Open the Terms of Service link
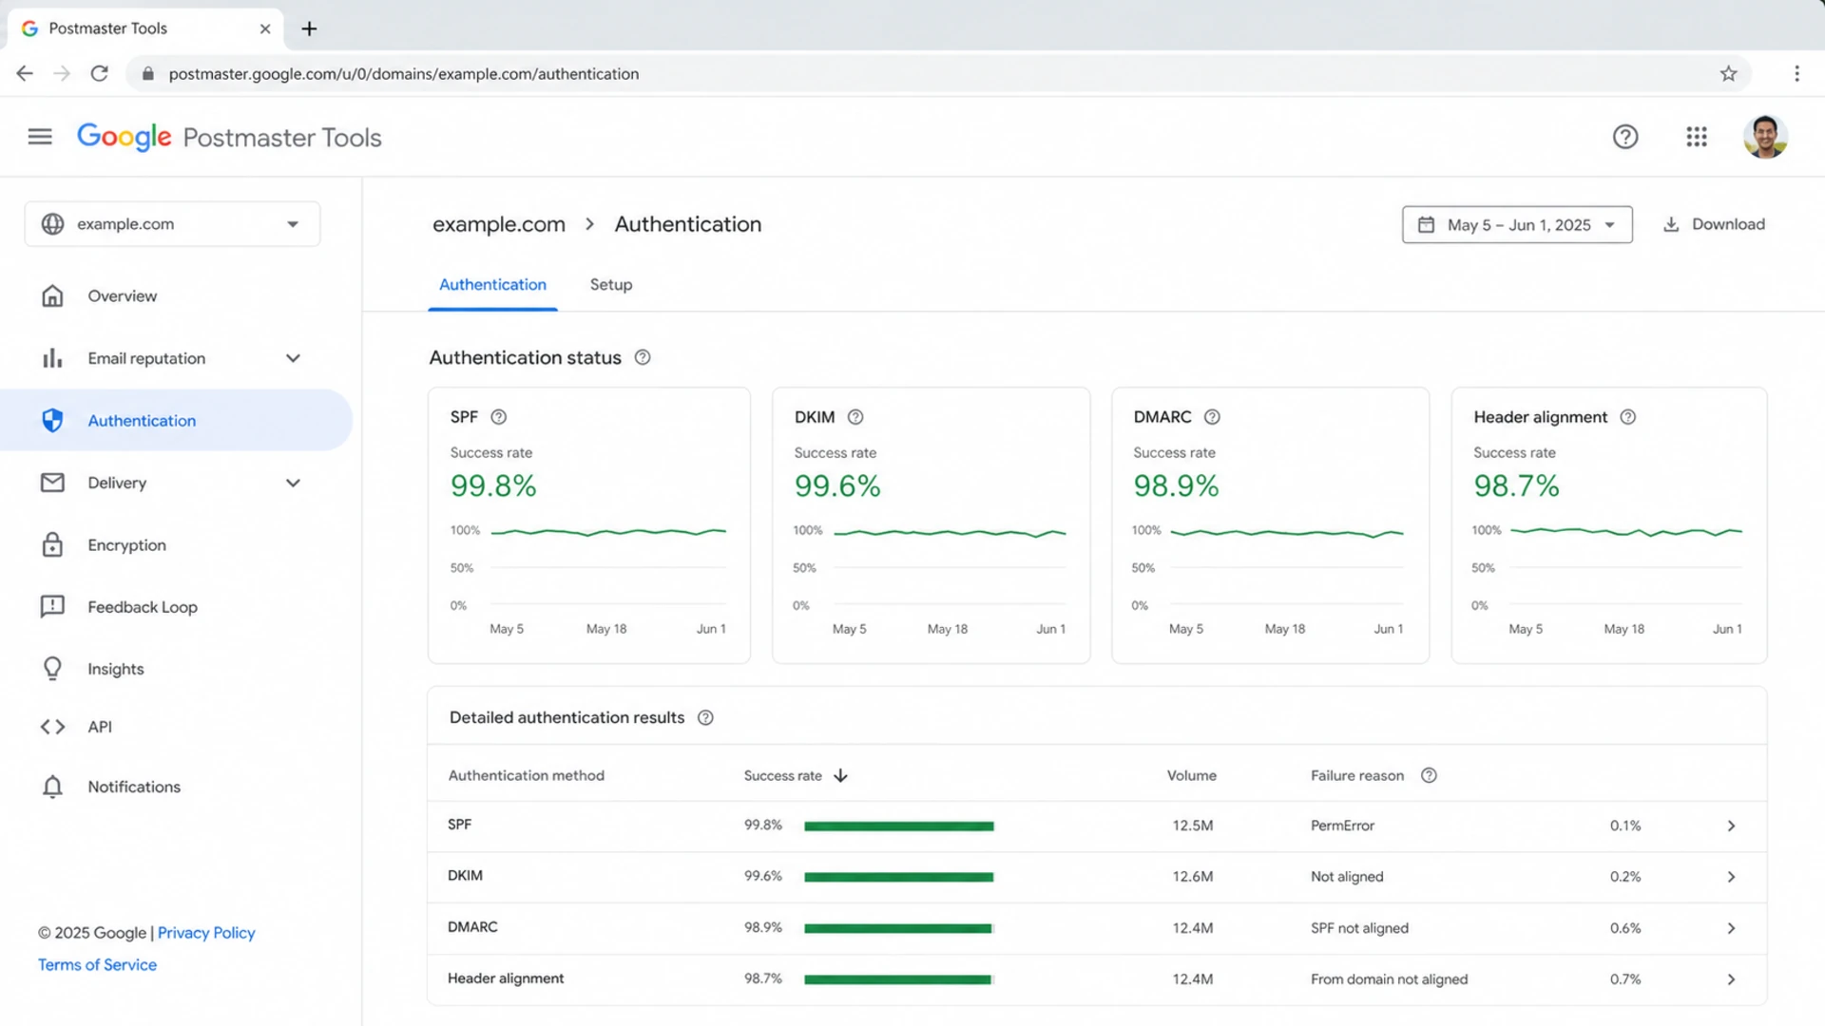This screenshot has width=1825, height=1026. 97,965
